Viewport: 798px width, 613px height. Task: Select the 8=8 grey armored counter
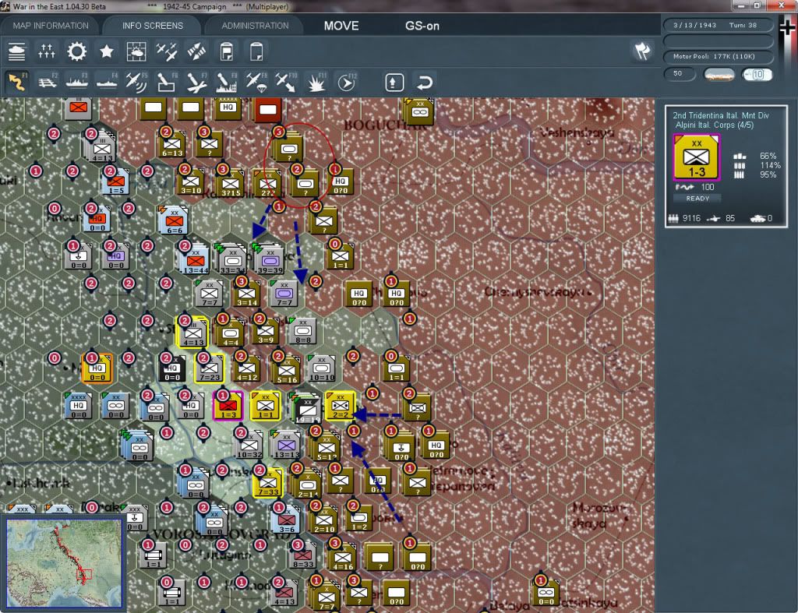click(x=303, y=331)
